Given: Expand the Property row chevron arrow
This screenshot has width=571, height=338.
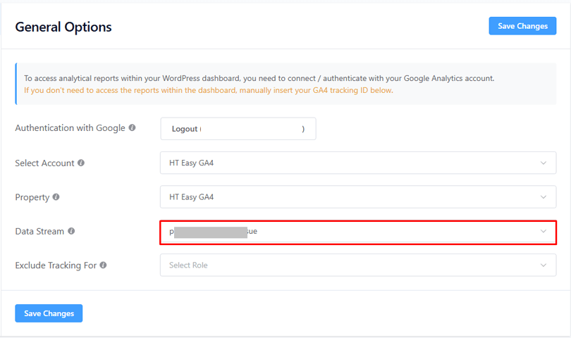Looking at the screenshot, I should click(x=543, y=197).
